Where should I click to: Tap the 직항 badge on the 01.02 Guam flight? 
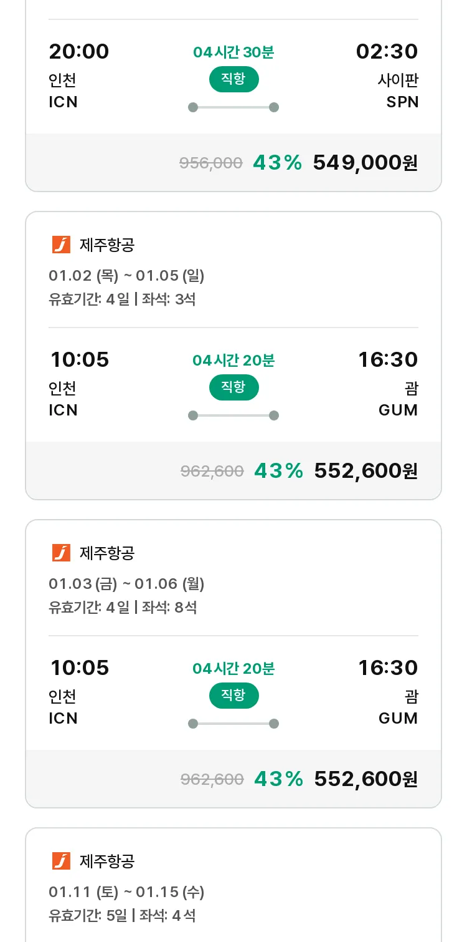pyautogui.click(x=233, y=387)
